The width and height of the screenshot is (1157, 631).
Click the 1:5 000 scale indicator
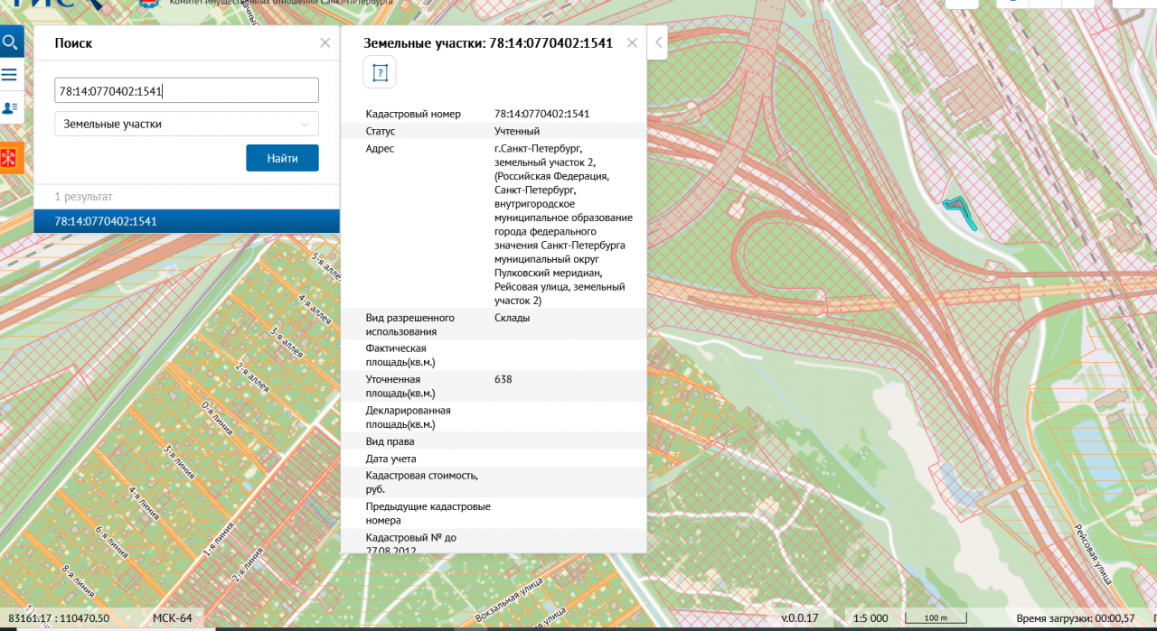[x=870, y=618]
